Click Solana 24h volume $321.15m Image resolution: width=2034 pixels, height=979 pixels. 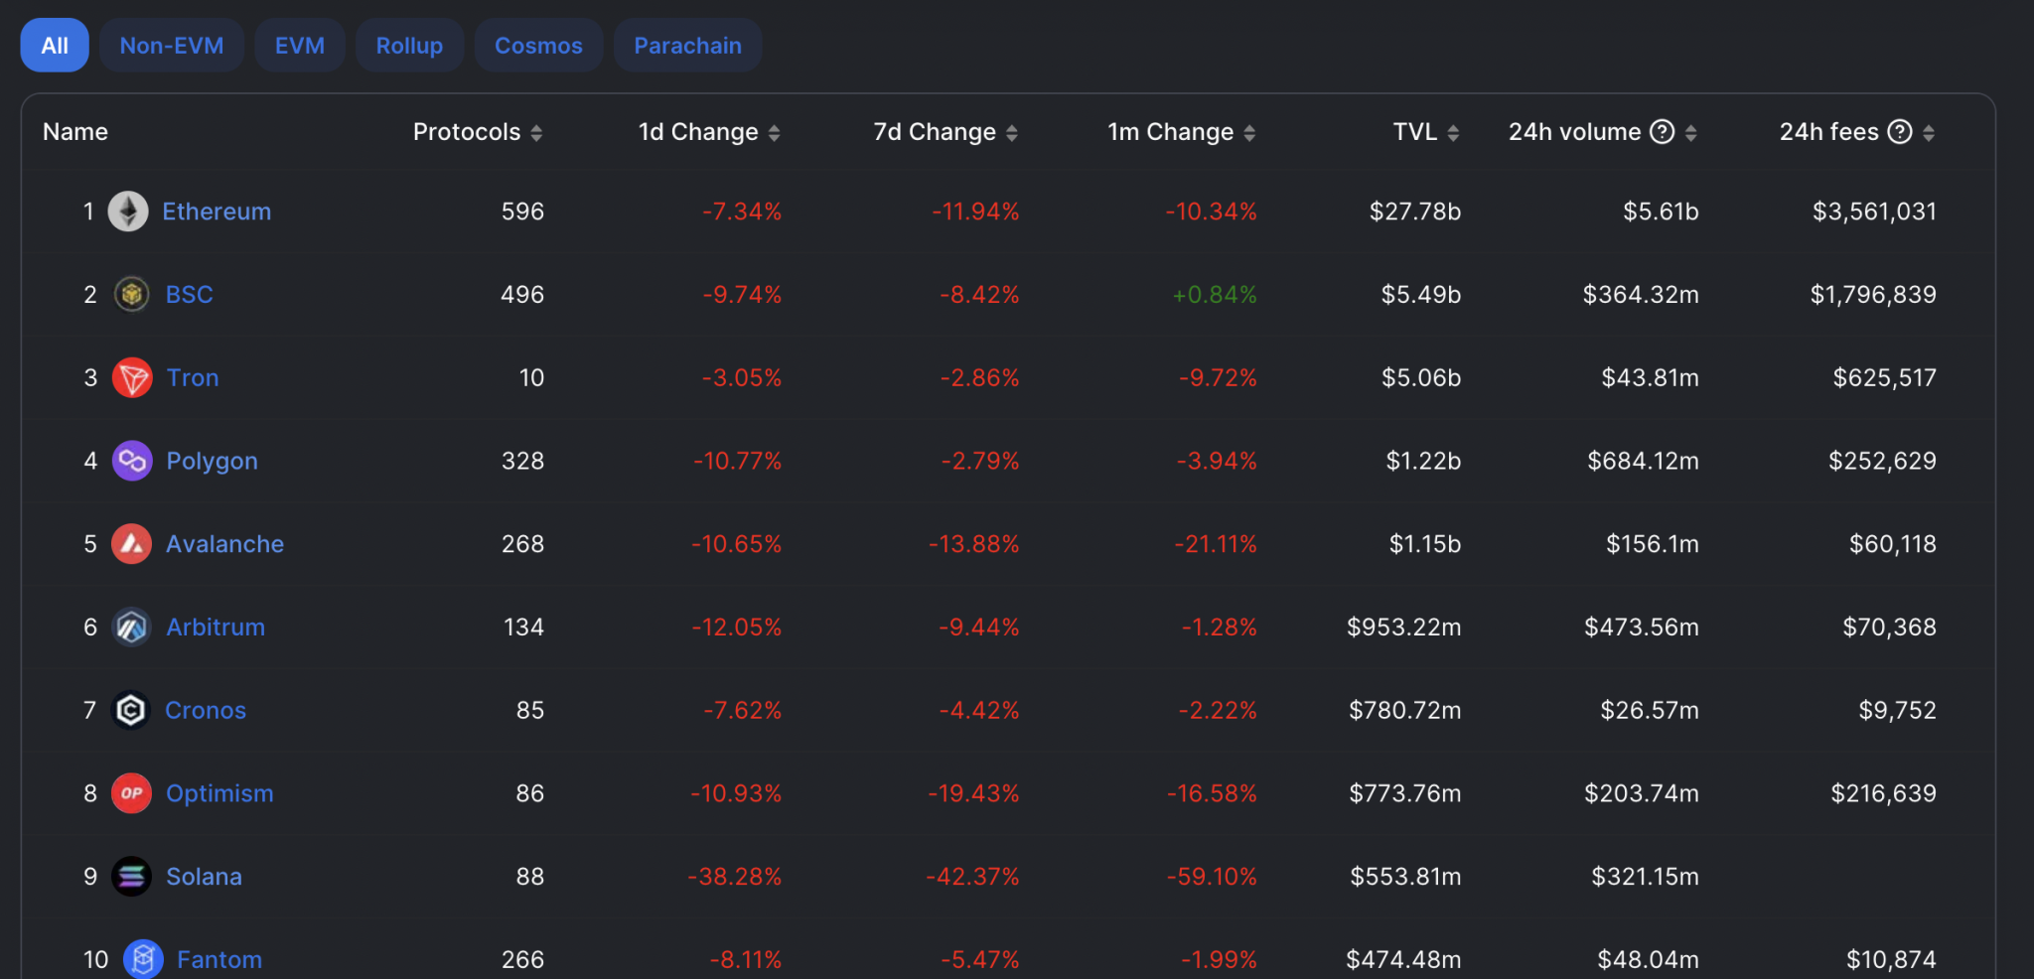[1645, 877]
